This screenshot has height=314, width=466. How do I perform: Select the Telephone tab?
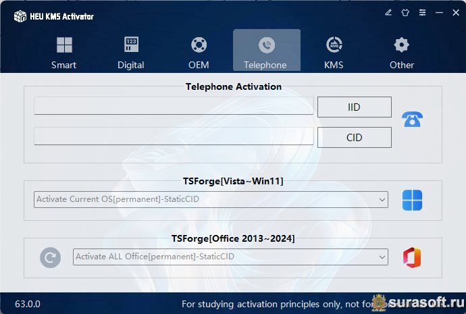[267, 51]
